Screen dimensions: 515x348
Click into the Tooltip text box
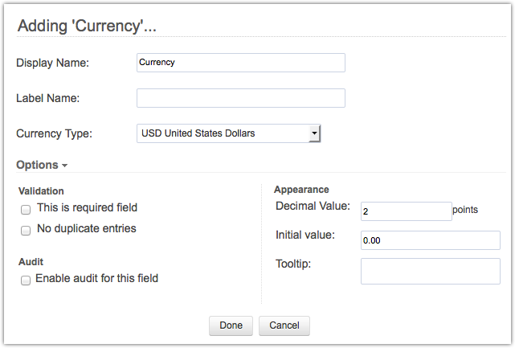(430, 271)
